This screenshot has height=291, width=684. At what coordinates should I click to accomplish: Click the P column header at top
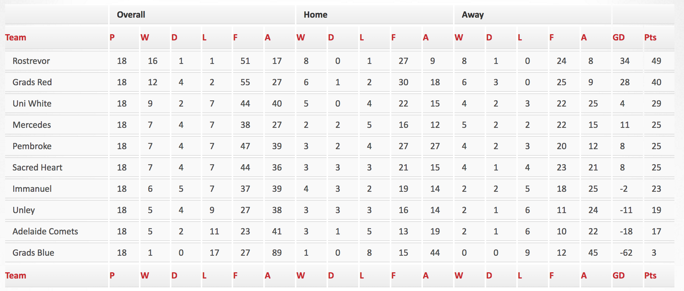[x=112, y=37]
